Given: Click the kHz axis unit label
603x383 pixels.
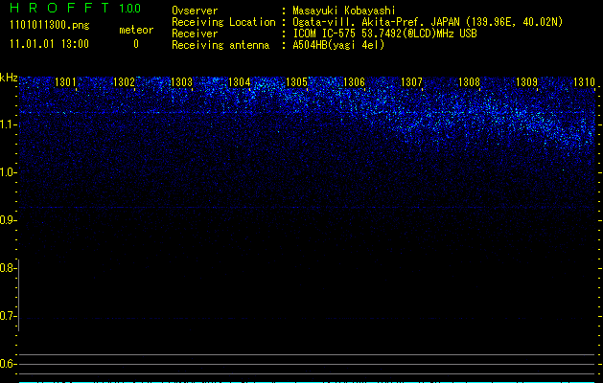Looking at the screenshot, I should coord(9,78).
